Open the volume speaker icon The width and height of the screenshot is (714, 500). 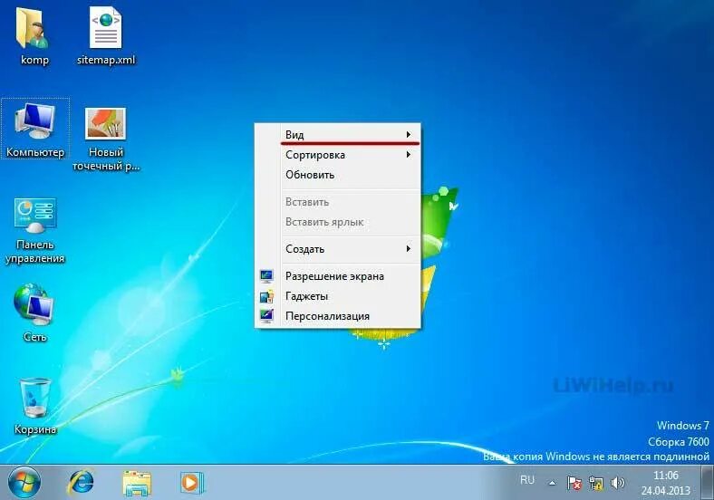click(617, 483)
